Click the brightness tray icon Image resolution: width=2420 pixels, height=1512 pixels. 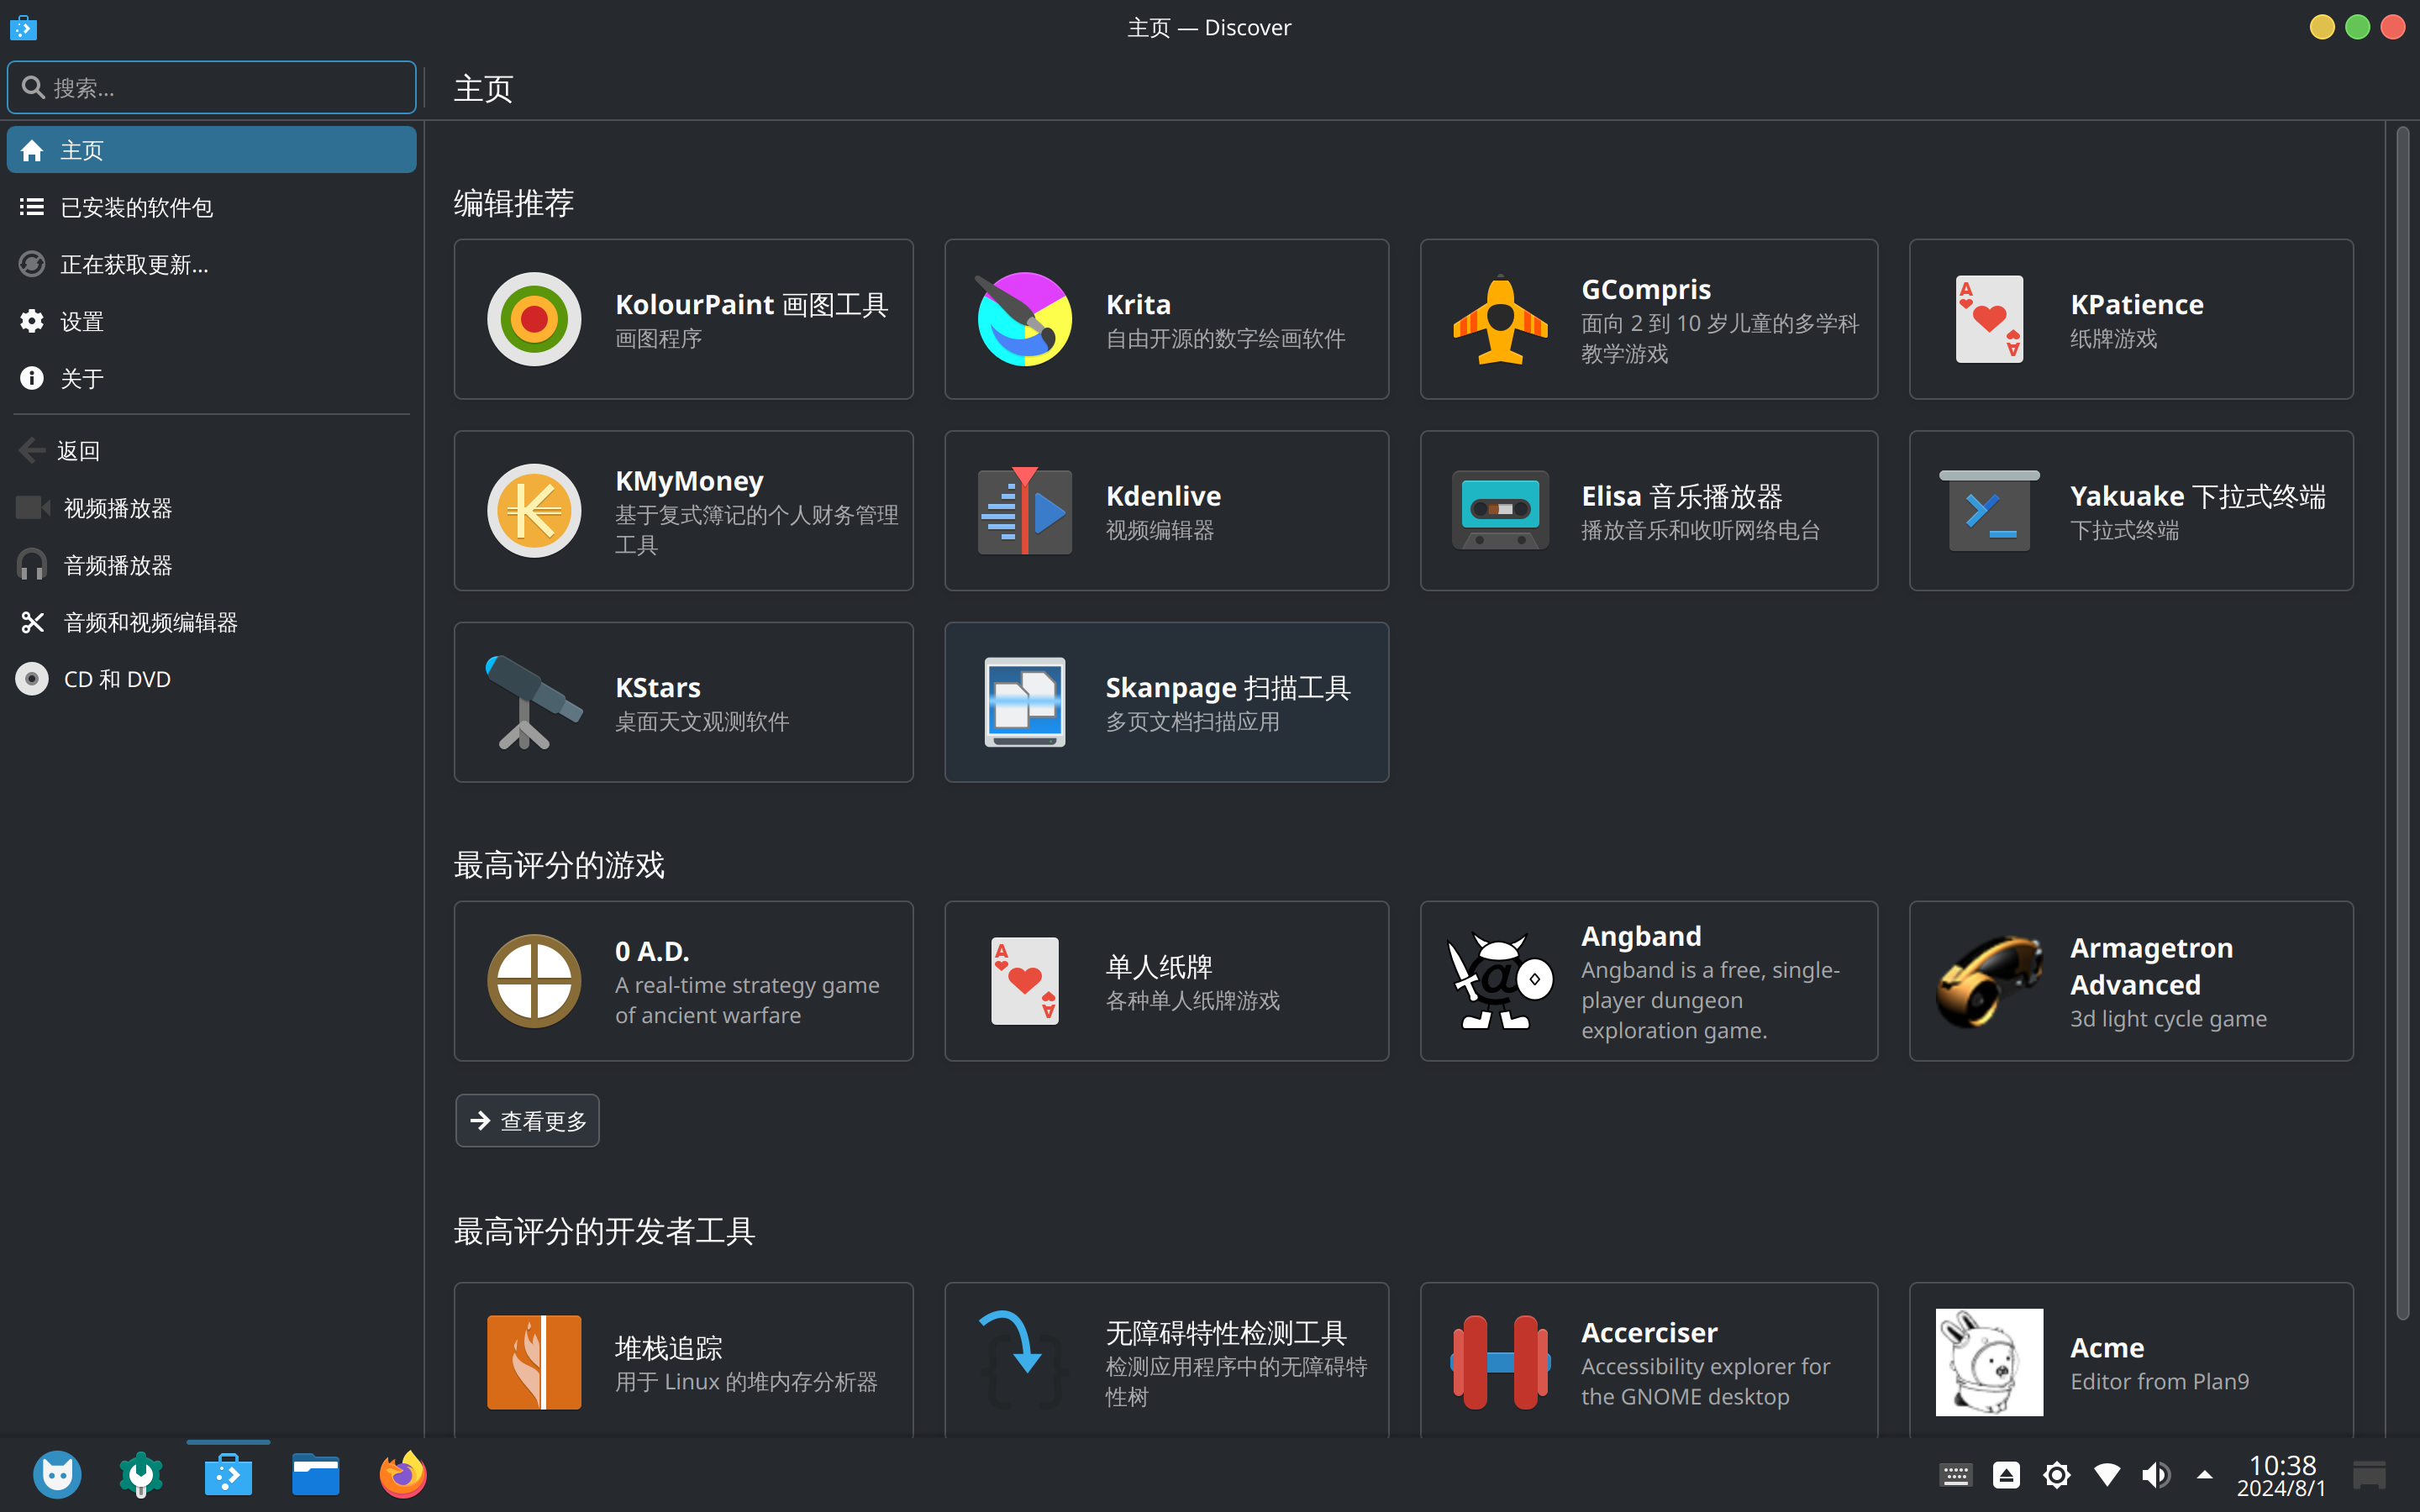pyautogui.click(x=2057, y=1475)
